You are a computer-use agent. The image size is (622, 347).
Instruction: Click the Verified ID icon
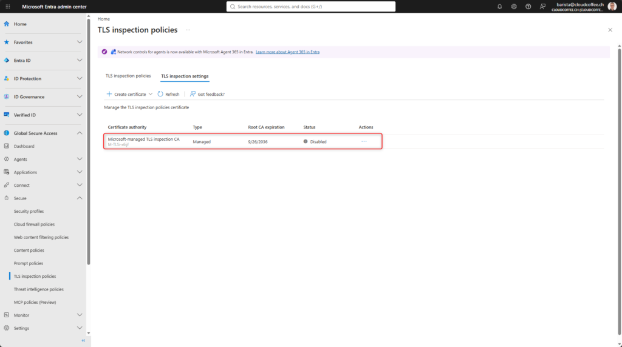(x=6, y=115)
